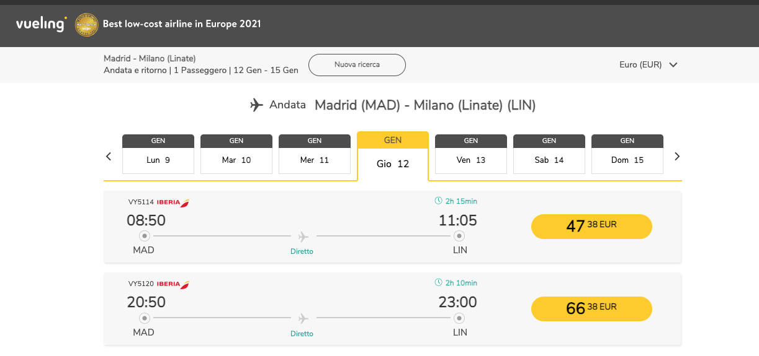
Task: Select the 66.38 EUR fare button
Action: [x=591, y=308]
